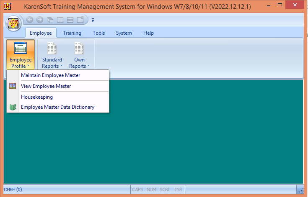Screen dimensions: 308x197
Task: Click the tile horizontally windows icon
Action: [x=70, y=20]
